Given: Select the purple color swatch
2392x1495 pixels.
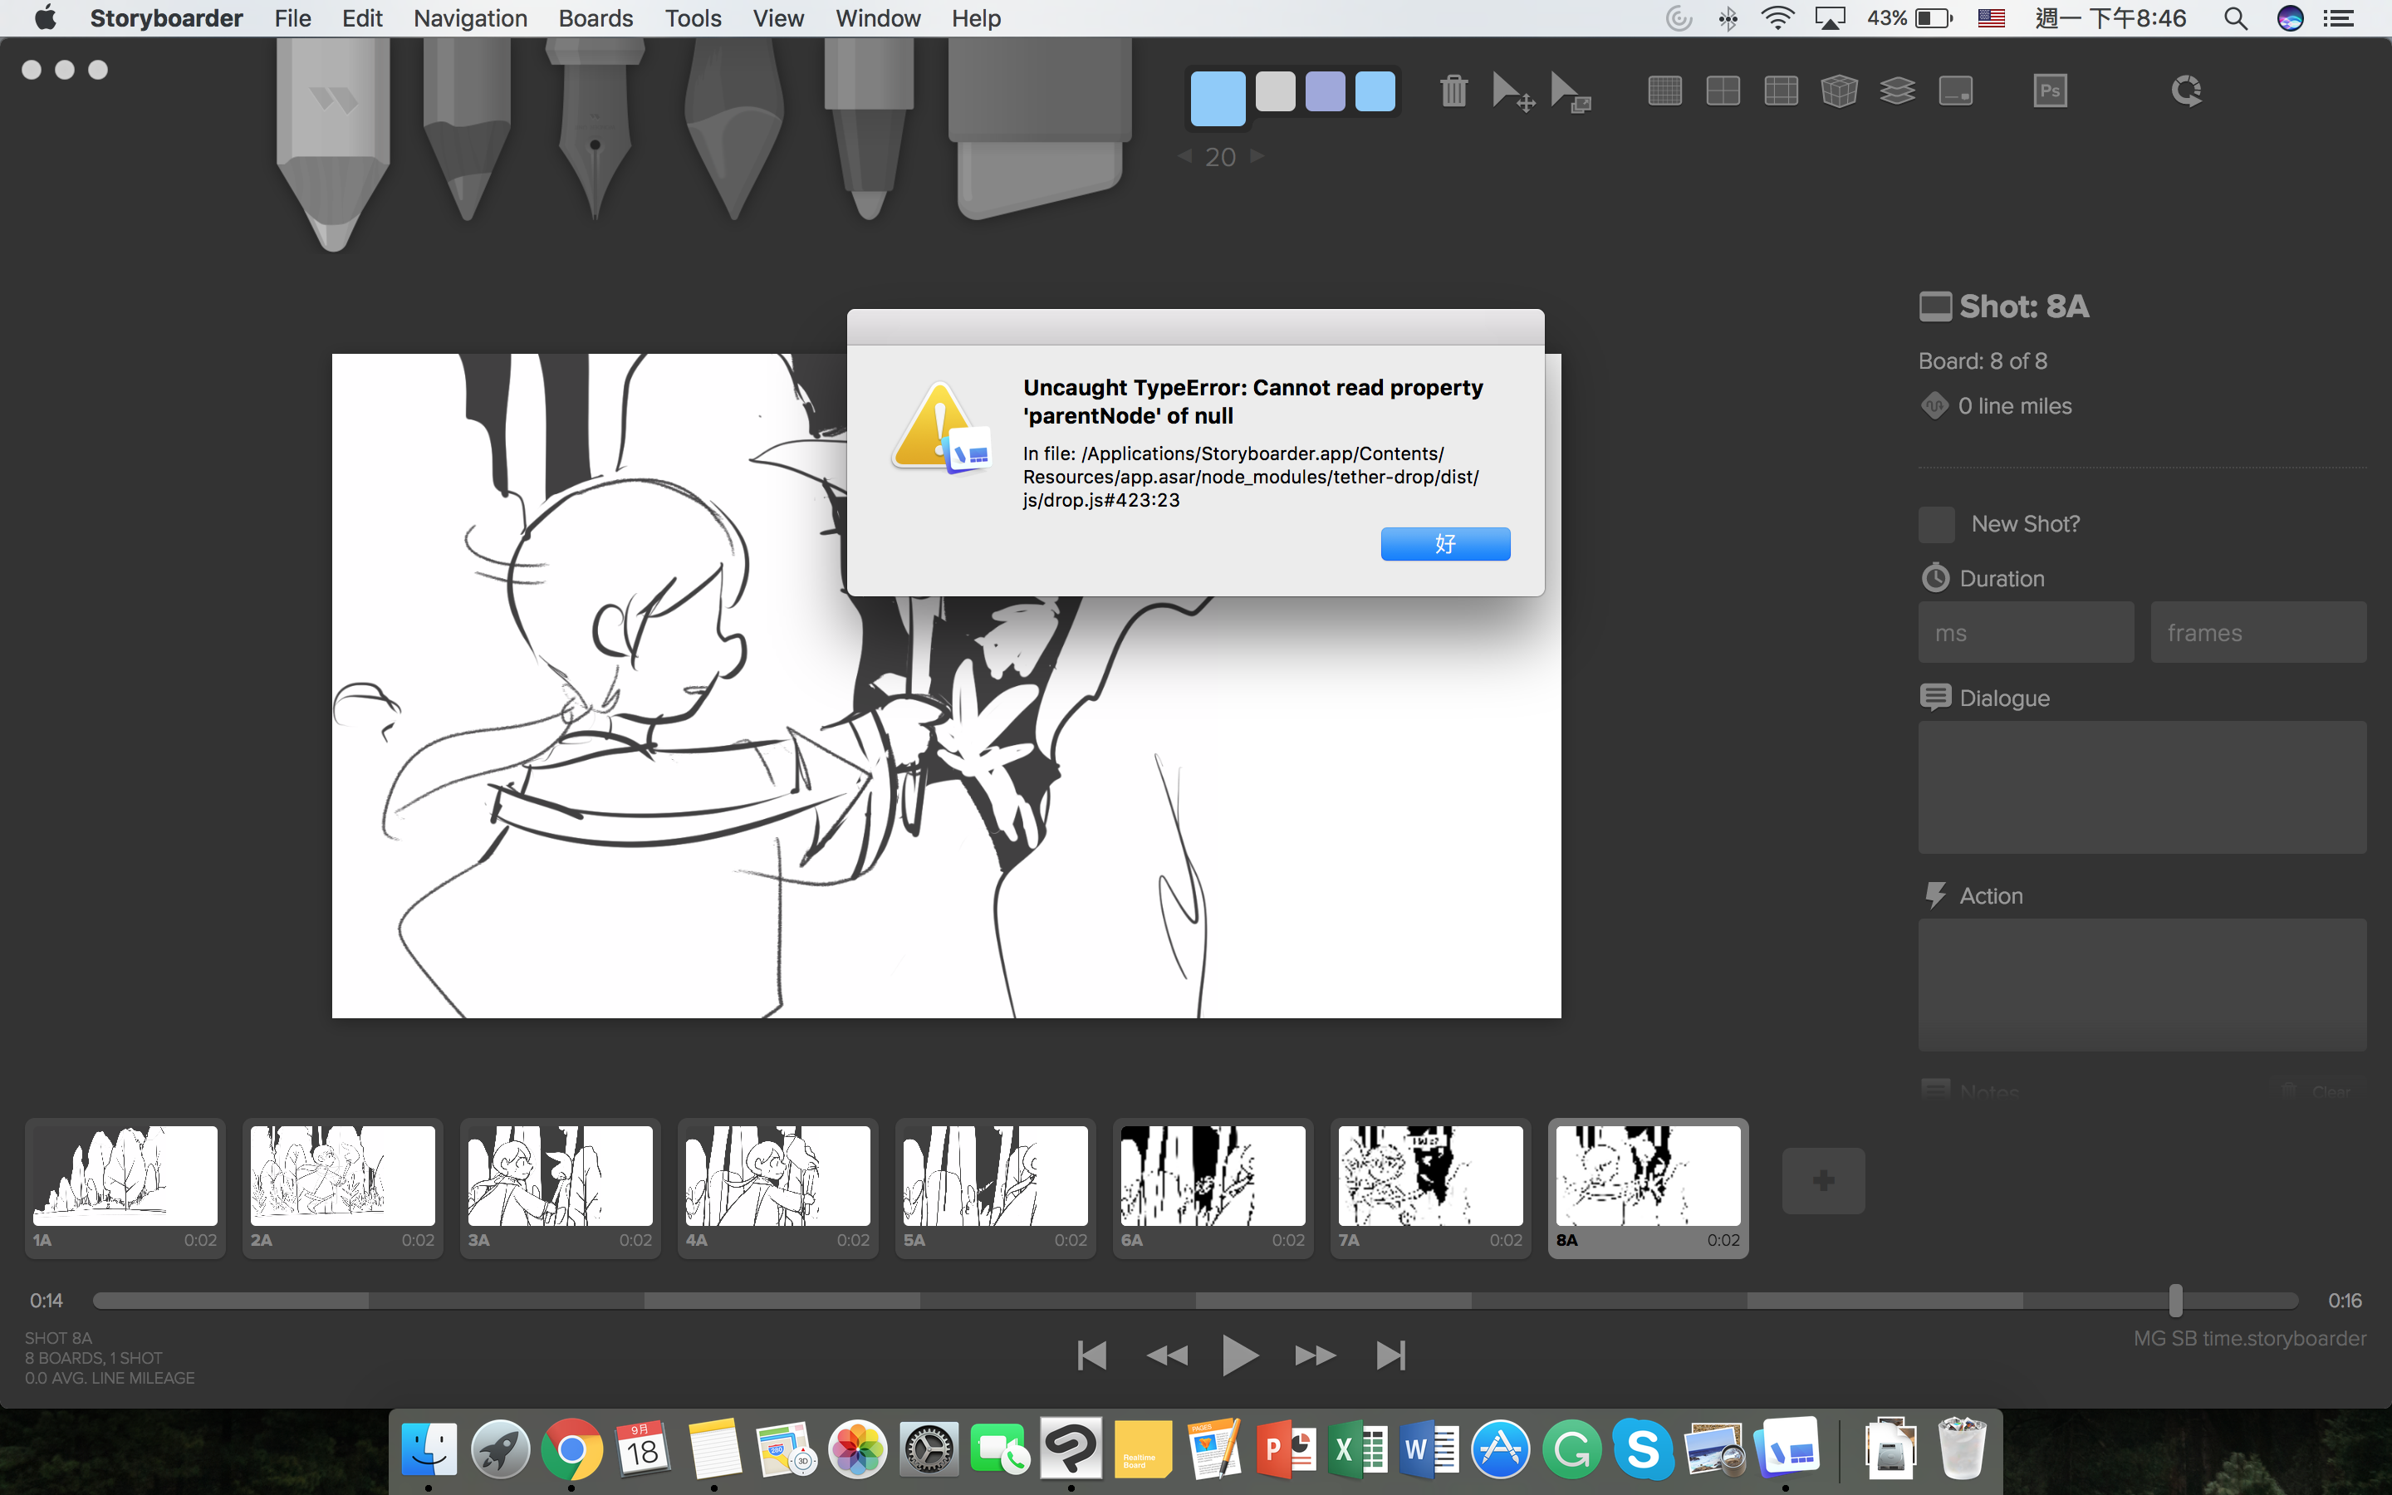Looking at the screenshot, I should (1325, 91).
